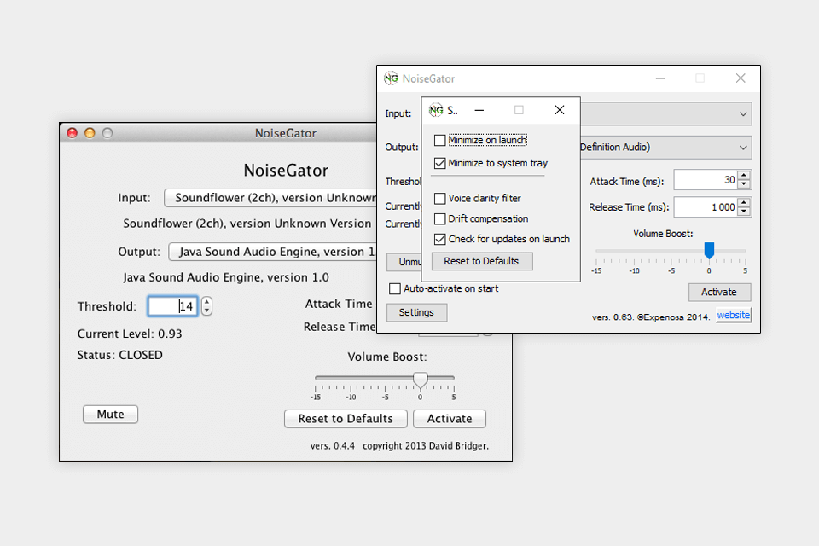
Task: Click Activate button in Mac window
Action: tap(450, 419)
